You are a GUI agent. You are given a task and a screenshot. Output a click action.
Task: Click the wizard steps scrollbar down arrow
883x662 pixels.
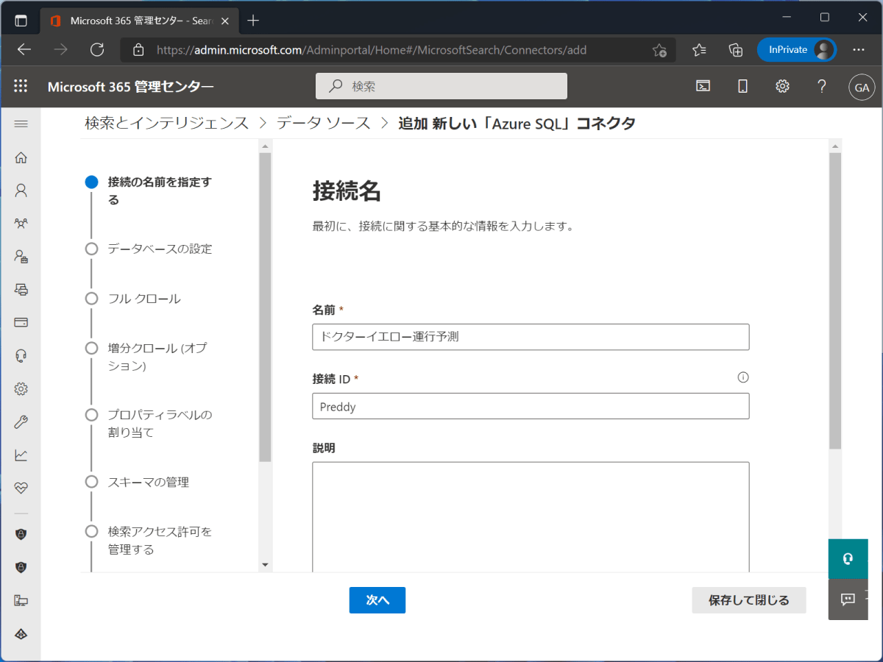(x=265, y=564)
